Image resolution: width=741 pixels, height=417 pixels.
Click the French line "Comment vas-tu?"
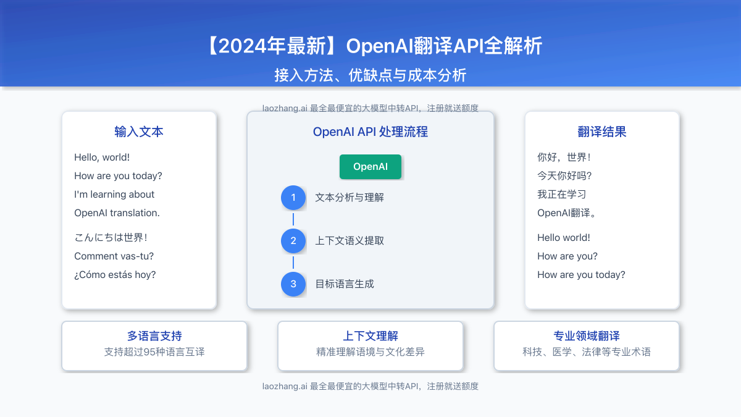point(114,256)
